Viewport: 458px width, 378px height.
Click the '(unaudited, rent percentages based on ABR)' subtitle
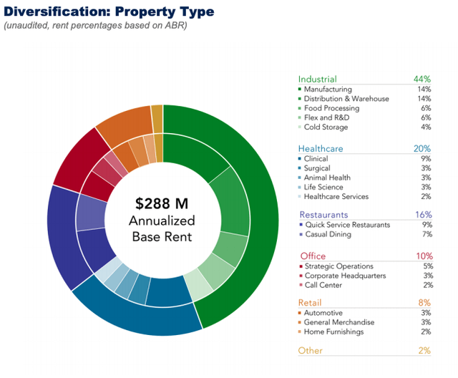coord(95,26)
